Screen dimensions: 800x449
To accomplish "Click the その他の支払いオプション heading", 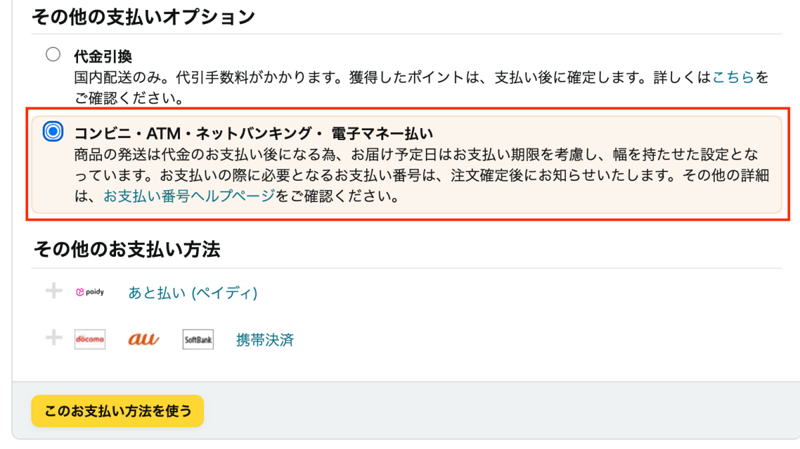I will click(143, 17).
